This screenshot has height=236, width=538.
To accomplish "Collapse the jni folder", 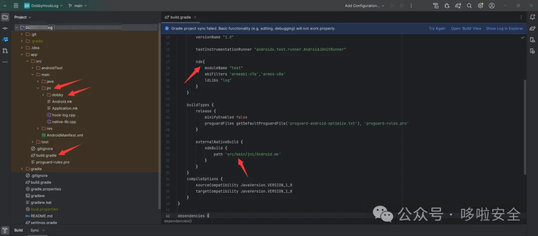I will point(38,88).
